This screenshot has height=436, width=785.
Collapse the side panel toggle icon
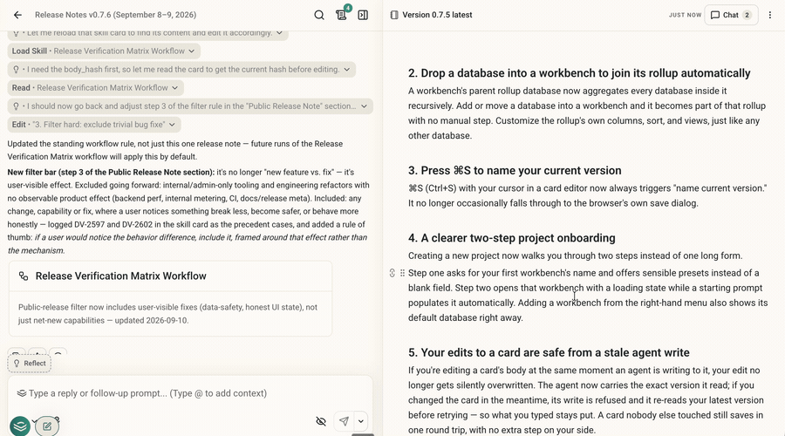(x=363, y=15)
